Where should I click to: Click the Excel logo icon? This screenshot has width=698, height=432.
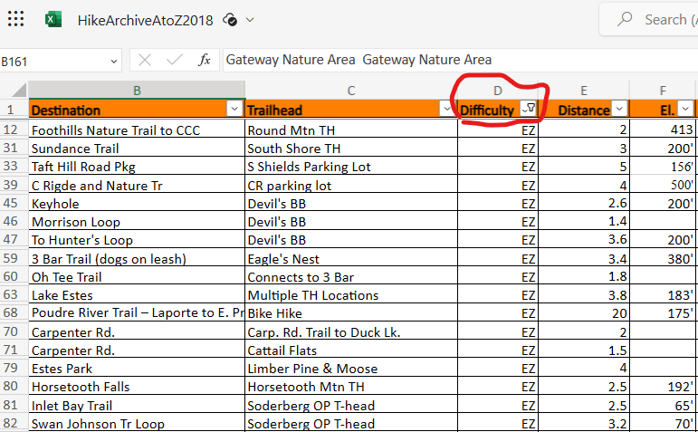point(53,19)
